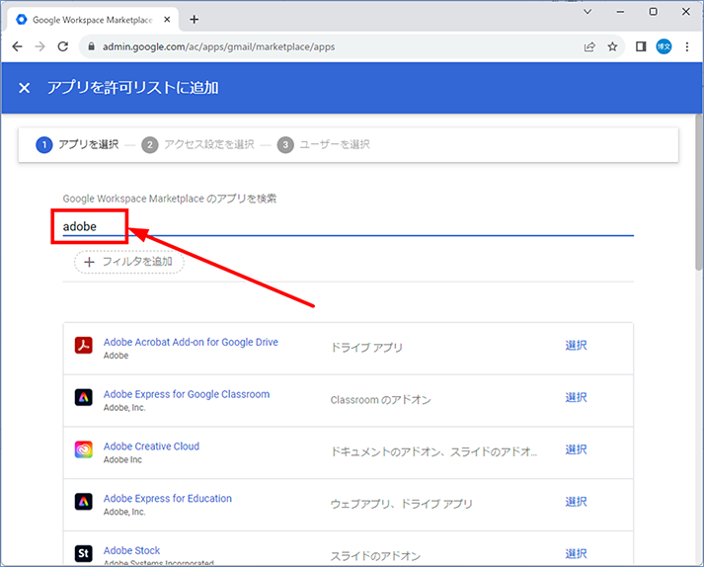The height and width of the screenshot is (567, 704).
Task: Click the ウェブアプリ、ドライブ アプリ category text
Action: 402,504
